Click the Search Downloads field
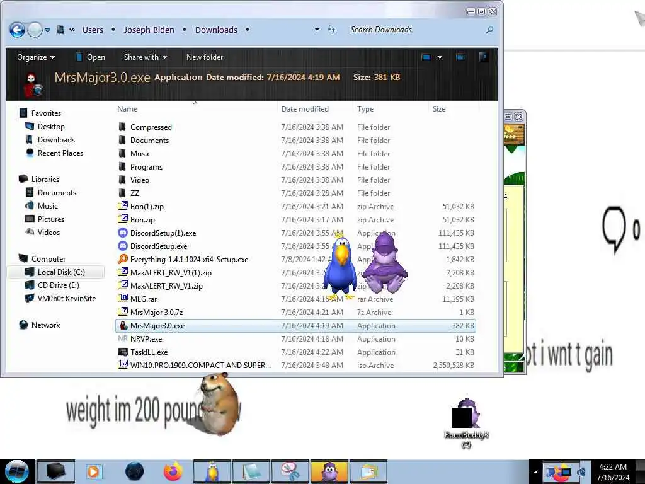Screen dimensions: 645x484 pos(416,30)
